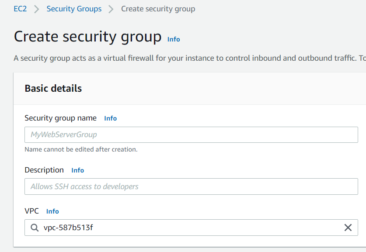This screenshot has height=252, width=366.
Task: Click the Create security group breadcrumb item
Action: [158, 9]
